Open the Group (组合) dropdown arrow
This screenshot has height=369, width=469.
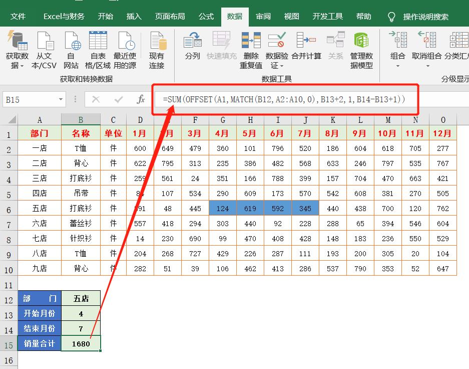pyautogui.click(x=397, y=65)
